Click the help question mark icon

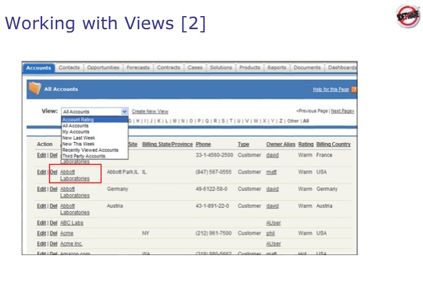[x=354, y=89]
